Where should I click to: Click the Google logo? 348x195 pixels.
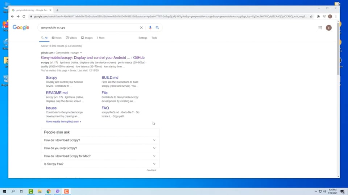[x=21, y=27]
